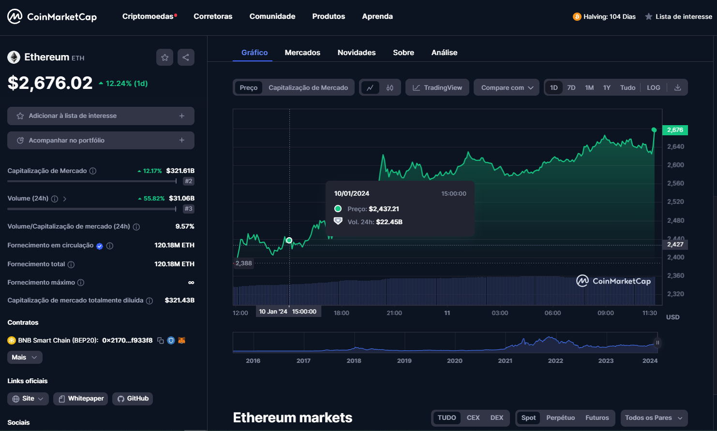Screen dimensions: 717x431
Task: Click info icon for Volume/Capitalização de mercado (24h)
Action: coord(136,227)
